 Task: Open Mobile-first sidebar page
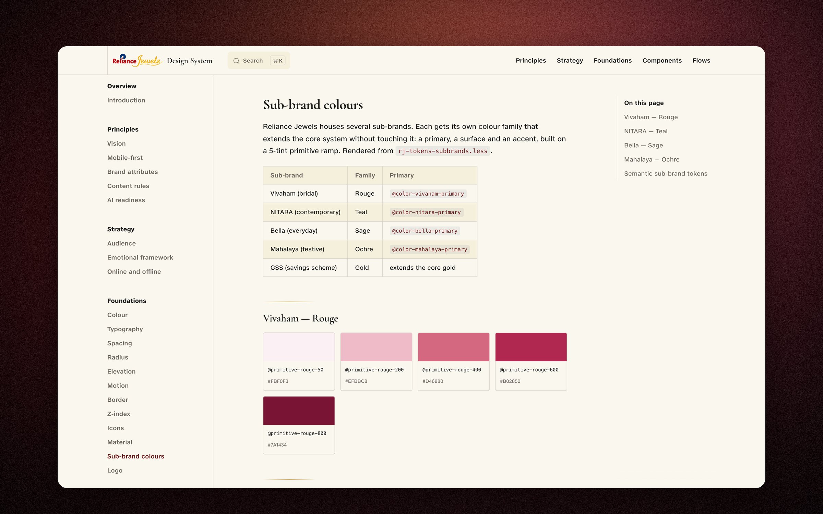click(125, 158)
